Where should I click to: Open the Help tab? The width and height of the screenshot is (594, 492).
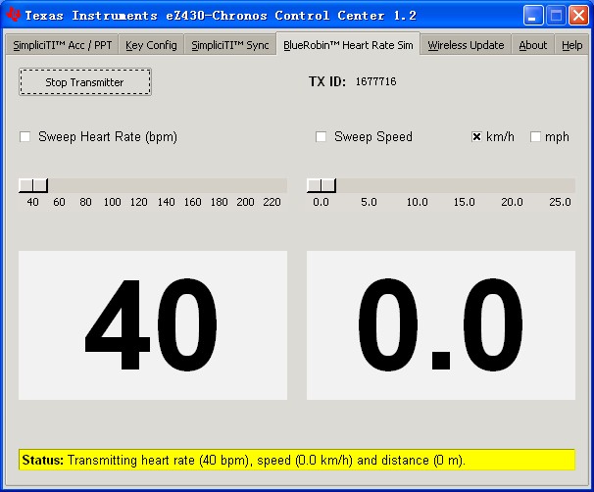click(x=571, y=45)
